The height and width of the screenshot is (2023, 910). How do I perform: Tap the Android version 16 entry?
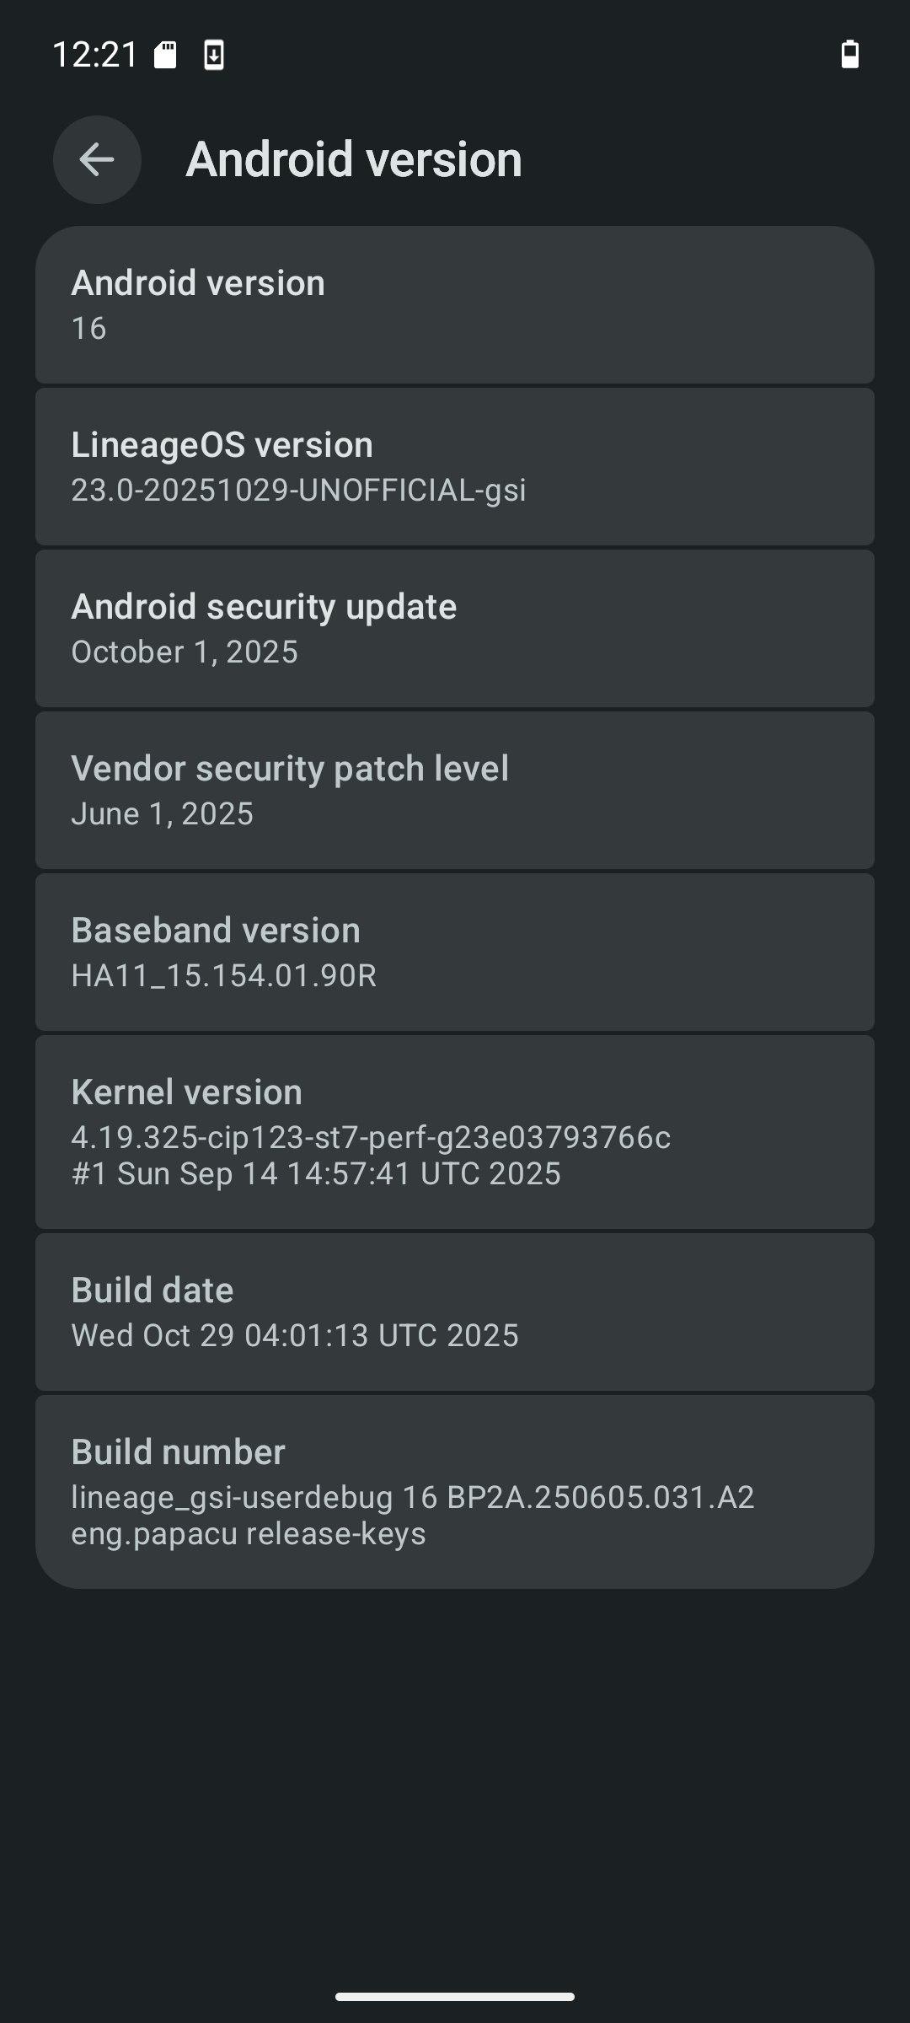coord(455,305)
